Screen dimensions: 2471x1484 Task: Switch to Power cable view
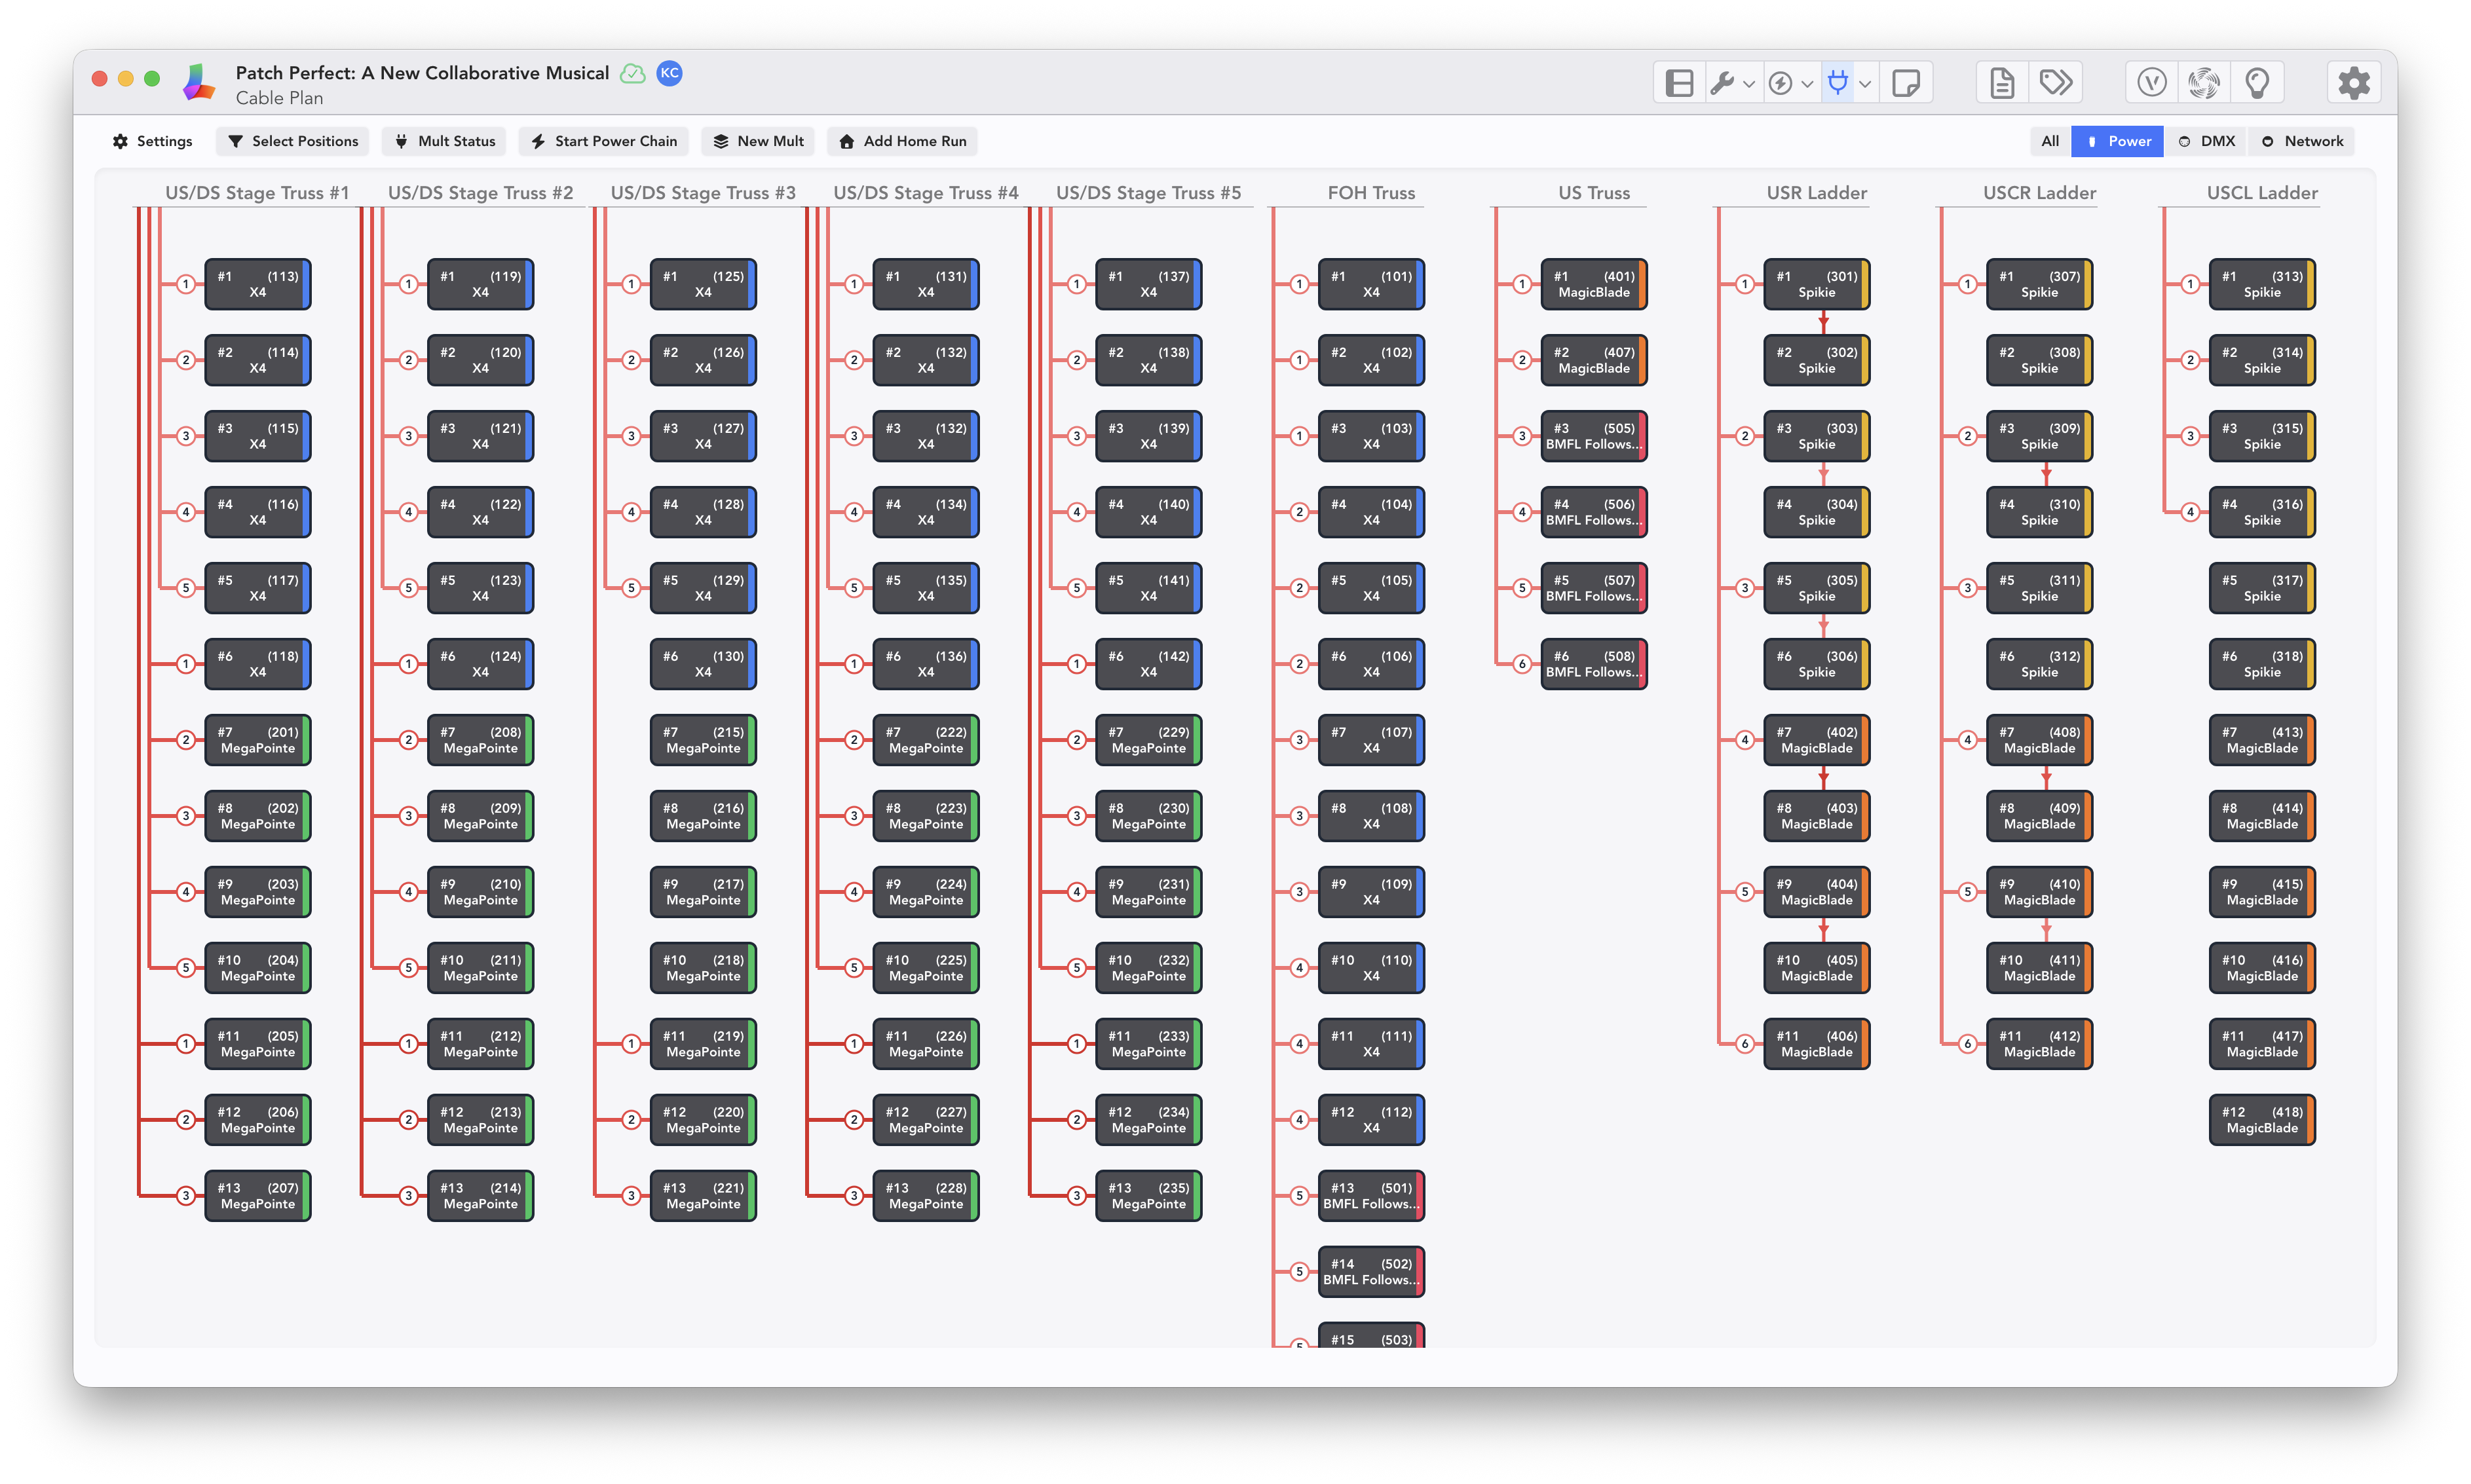[x=2118, y=141]
